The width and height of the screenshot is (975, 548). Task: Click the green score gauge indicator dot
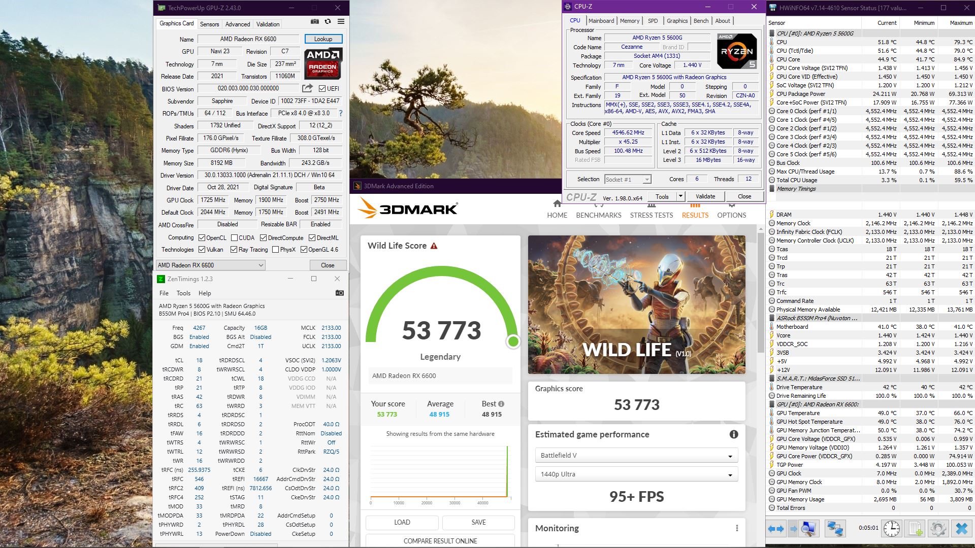point(513,341)
